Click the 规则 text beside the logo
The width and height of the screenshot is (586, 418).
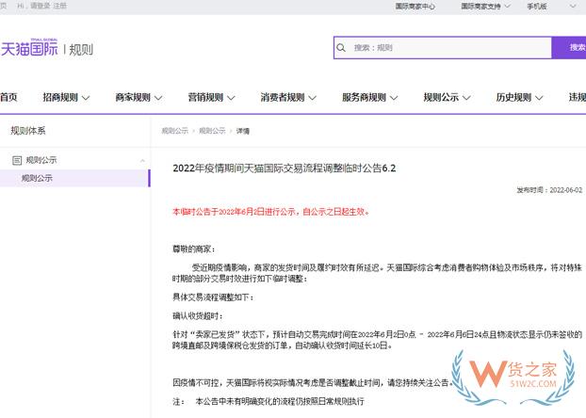tap(81, 49)
